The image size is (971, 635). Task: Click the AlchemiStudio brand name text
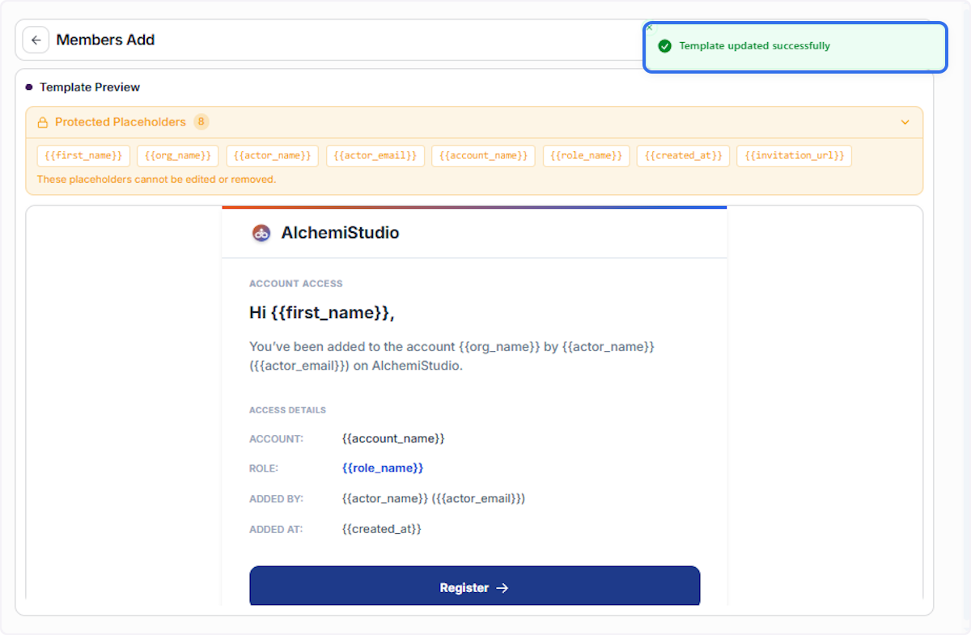(340, 233)
